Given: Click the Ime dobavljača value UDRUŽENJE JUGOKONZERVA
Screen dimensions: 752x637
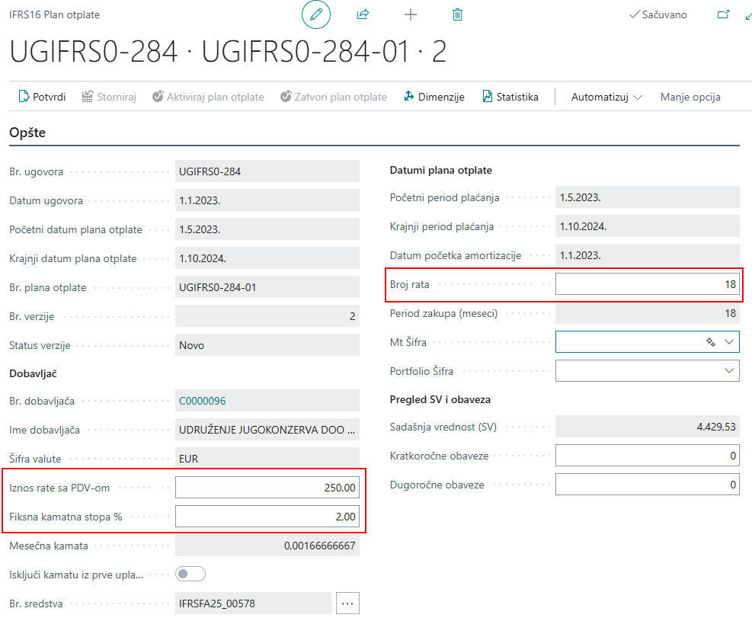Looking at the screenshot, I should [267, 430].
